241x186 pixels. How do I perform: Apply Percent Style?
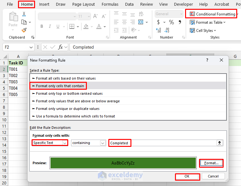point(172,22)
